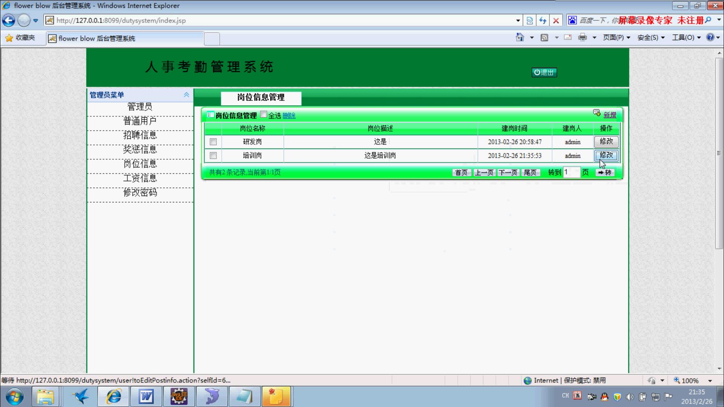This screenshot has width=724, height=407.
Task: Open 奖惩信息 in the sidebar menu
Action: (x=140, y=150)
